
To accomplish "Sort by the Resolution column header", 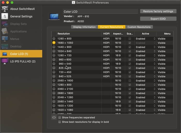I will 79,34.
